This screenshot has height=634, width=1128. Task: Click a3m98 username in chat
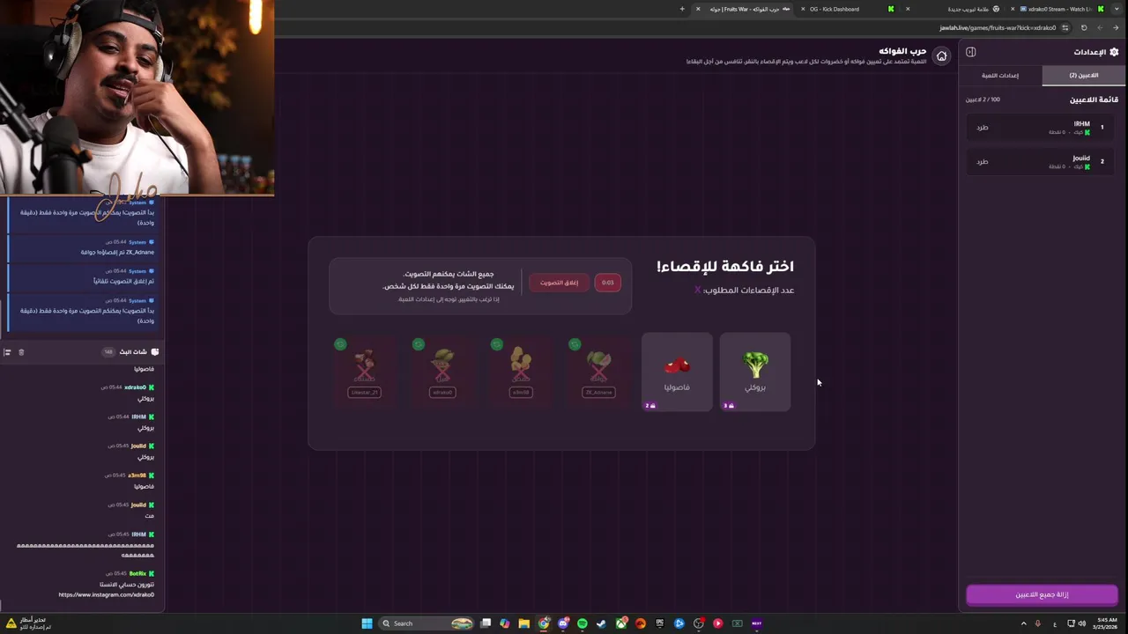pos(137,475)
